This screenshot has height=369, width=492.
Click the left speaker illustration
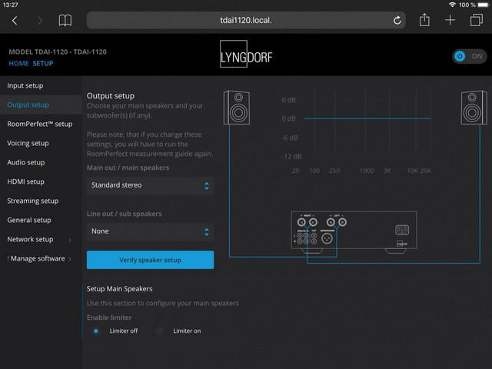[x=237, y=108]
